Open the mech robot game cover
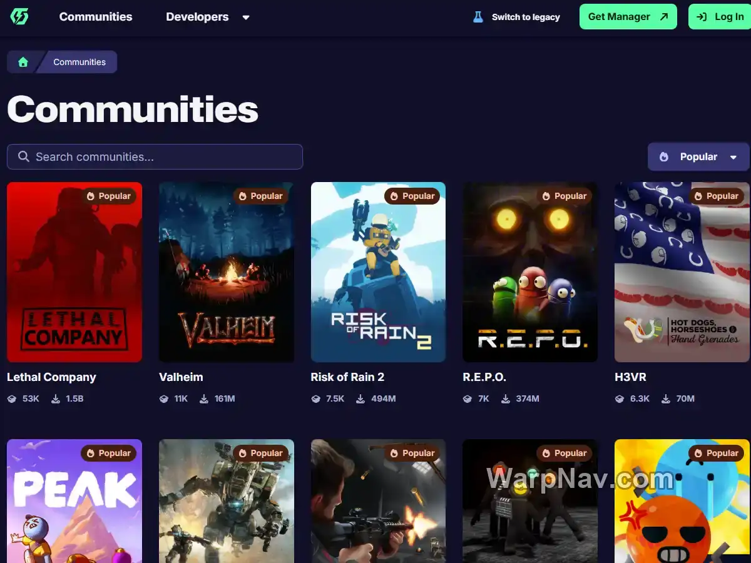The image size is (751, 563). coord(227,501)
